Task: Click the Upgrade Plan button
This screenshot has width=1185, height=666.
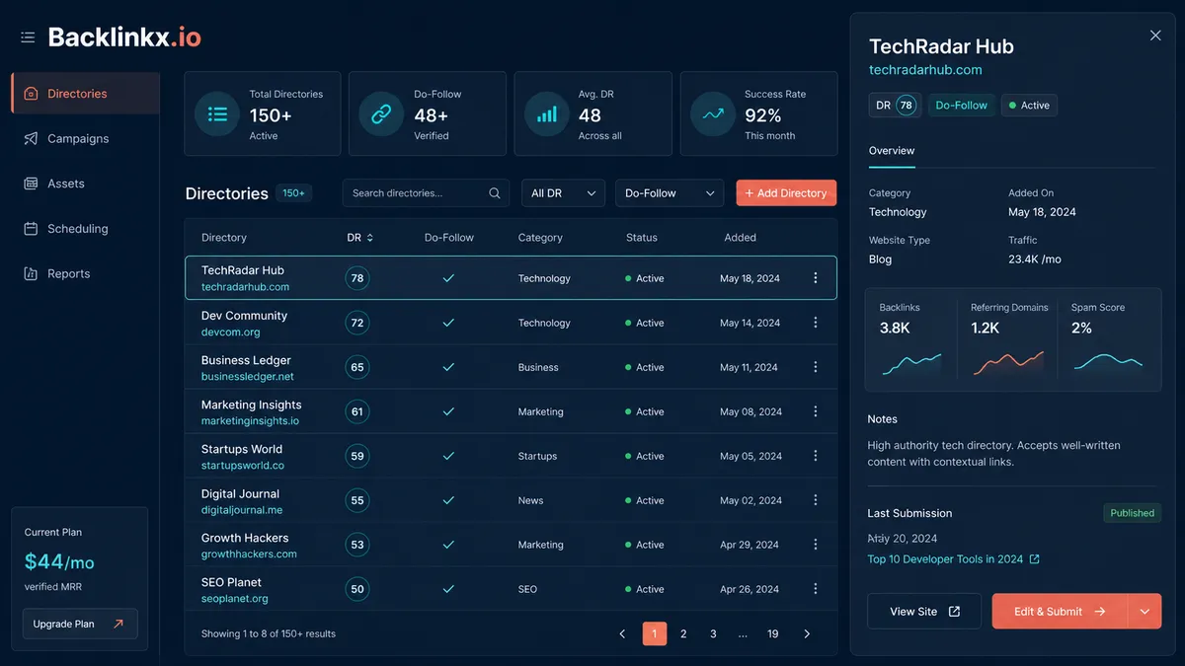Action: 80,624
